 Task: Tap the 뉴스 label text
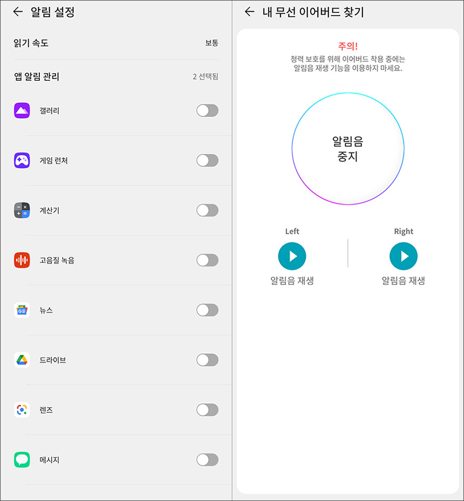(x=46, y=310)
